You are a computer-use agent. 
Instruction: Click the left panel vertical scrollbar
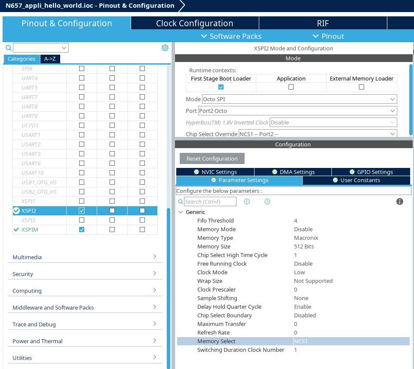coord(169,288)
